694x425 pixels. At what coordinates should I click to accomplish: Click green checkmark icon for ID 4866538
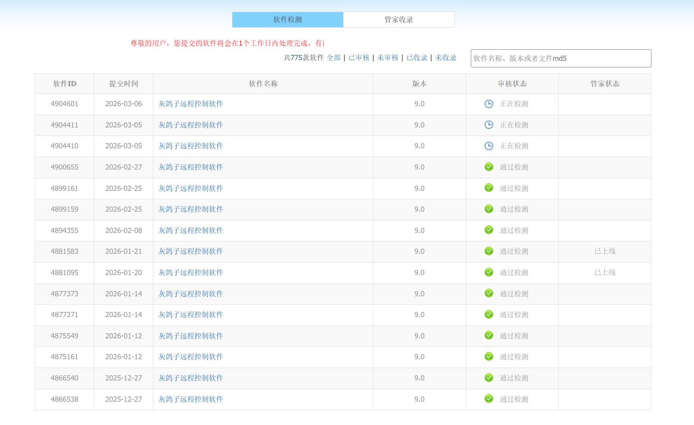488,399
